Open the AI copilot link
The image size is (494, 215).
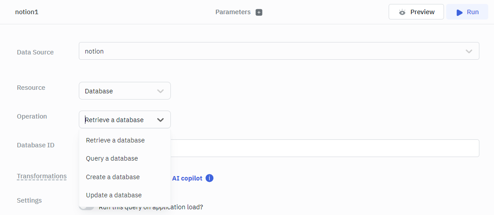[187, 178]
